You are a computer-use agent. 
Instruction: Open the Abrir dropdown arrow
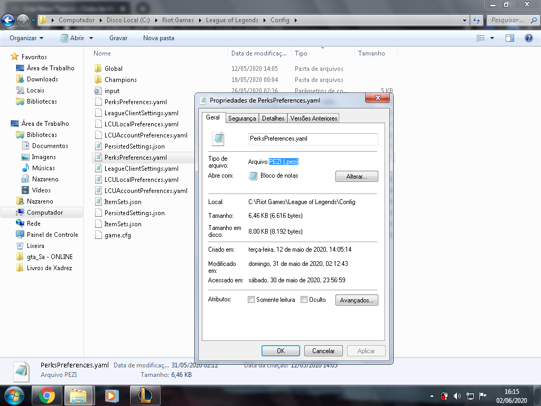coord(91,38)
